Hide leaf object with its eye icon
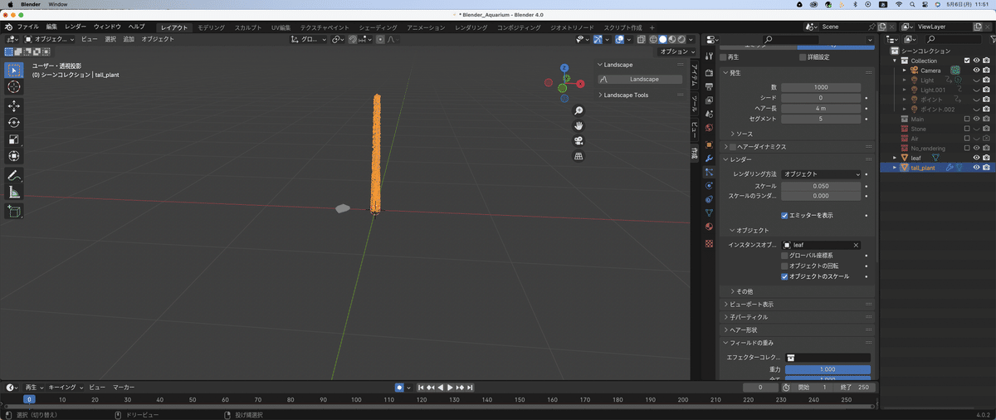This screenshot has height=420, width=996. tap(976, 157)
